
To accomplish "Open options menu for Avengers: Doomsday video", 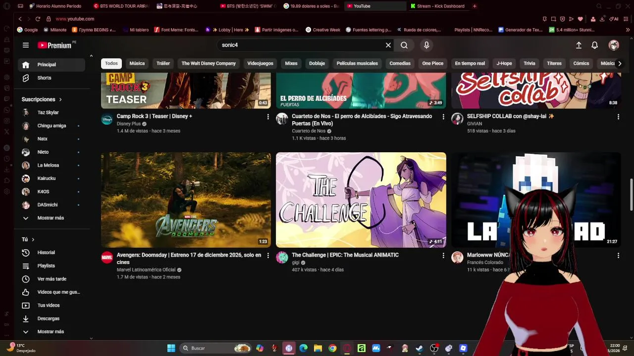I will [268, 256].
